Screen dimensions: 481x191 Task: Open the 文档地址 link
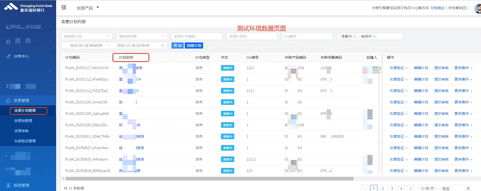click(437, 8)
